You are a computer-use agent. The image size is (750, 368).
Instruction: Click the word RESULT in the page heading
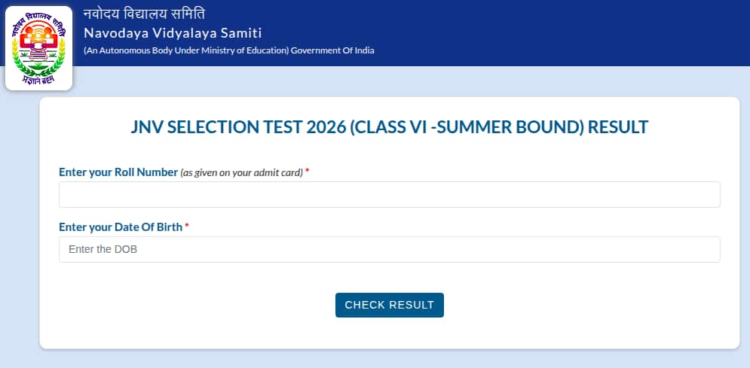coord(618,127)
